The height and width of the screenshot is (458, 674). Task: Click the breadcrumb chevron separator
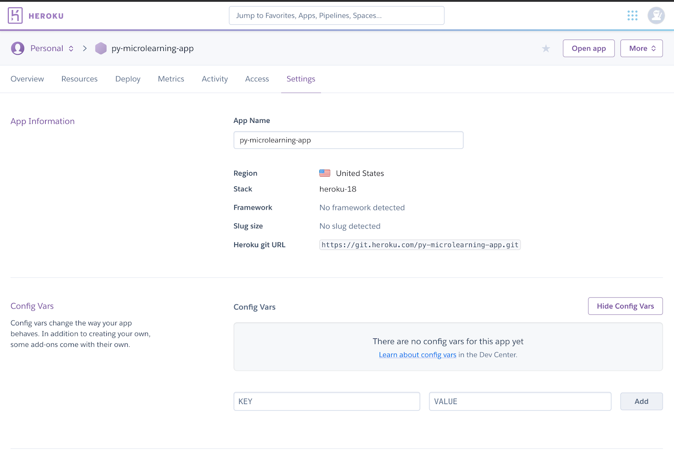click(x=85, y=48)
